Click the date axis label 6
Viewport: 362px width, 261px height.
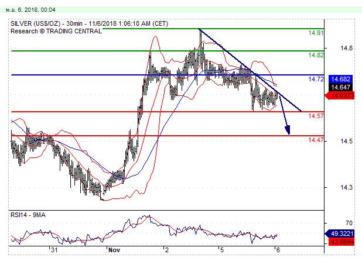[278, 250]
